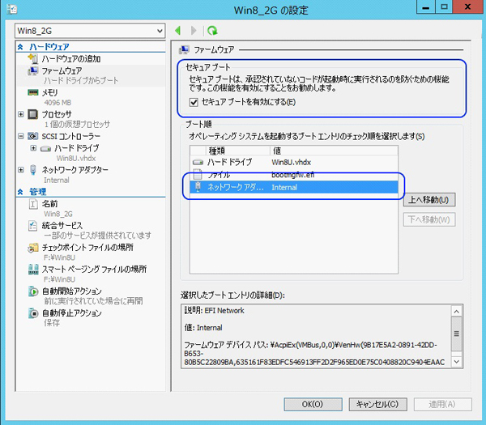Click the 自動開始アクション icon
486x425 pixels.
coord(33,291)
